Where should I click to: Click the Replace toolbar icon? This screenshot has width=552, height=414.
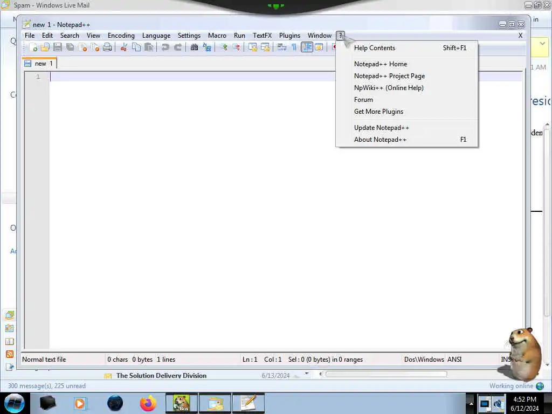(207, 47)
